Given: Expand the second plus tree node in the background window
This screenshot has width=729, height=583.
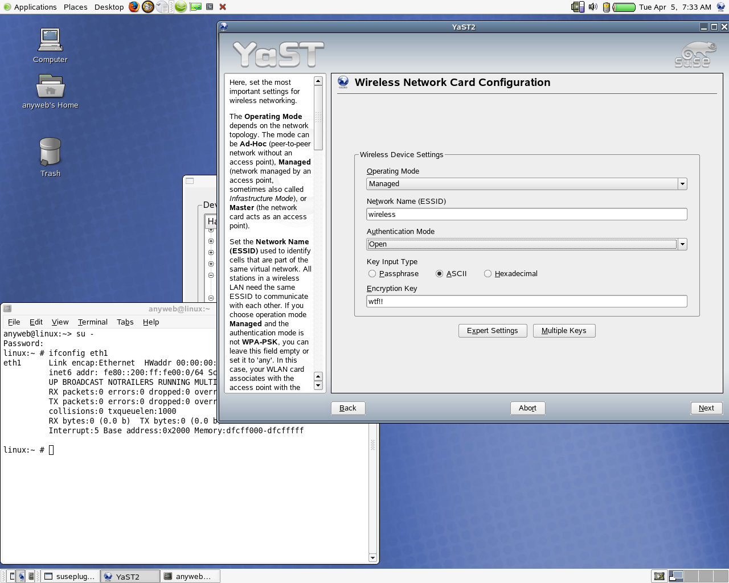Looking at the screenshot, I should click(211, 241).
